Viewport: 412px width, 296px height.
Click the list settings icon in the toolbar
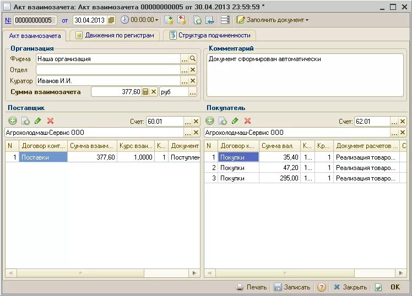(225, 20)
